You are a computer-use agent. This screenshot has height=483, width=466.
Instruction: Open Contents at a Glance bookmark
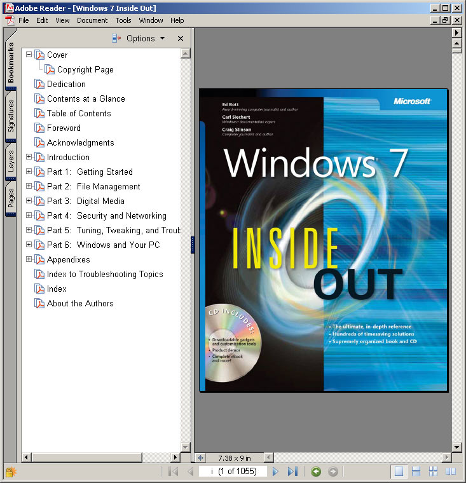tap(86, 99)
